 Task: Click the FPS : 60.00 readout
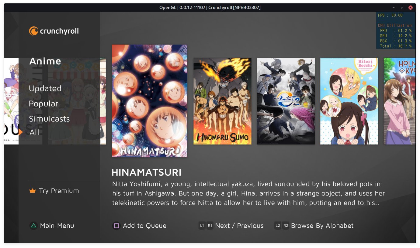(x=390, y=15)
